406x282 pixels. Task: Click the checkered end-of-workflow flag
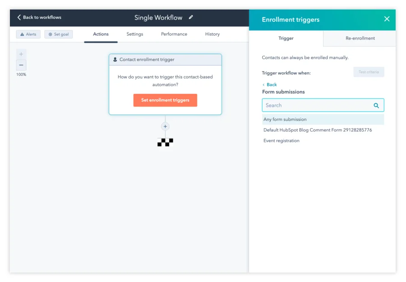pos(165,142)
